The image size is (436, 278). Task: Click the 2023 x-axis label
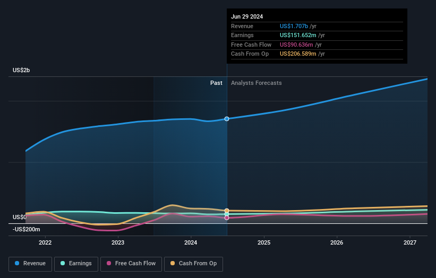tap(118, 243)
